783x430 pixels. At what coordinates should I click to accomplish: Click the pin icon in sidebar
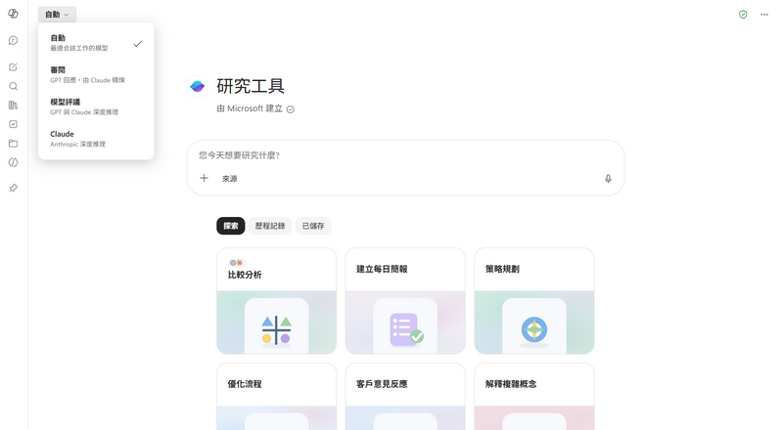click(x=14, y=188)
